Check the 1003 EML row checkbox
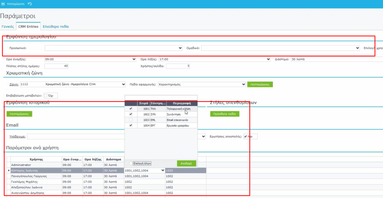Image resolution: width=383 pixels, height=198 pixels. click(131, 120)
